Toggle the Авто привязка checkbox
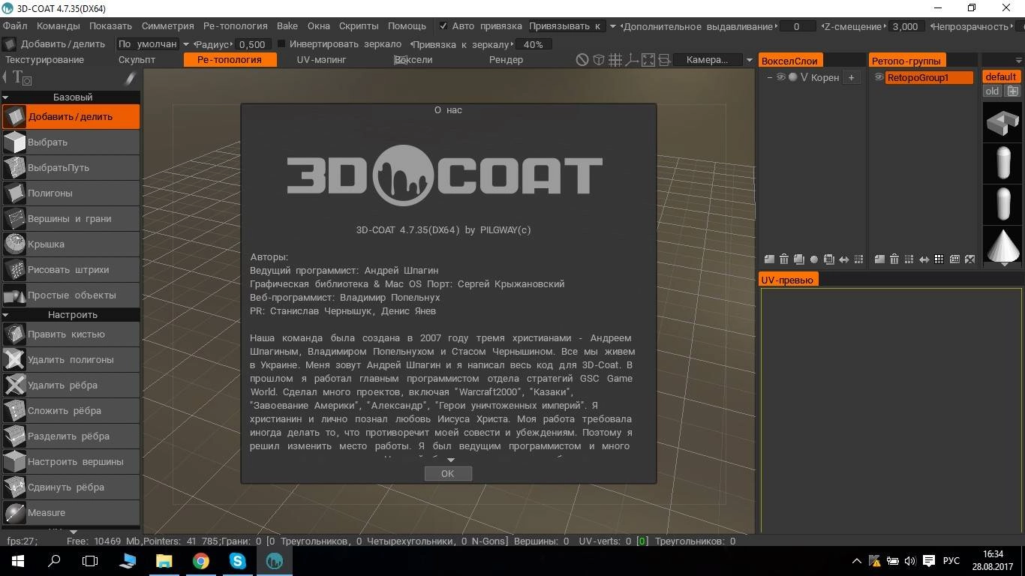 pyautogui.click(x=443, y=26)
